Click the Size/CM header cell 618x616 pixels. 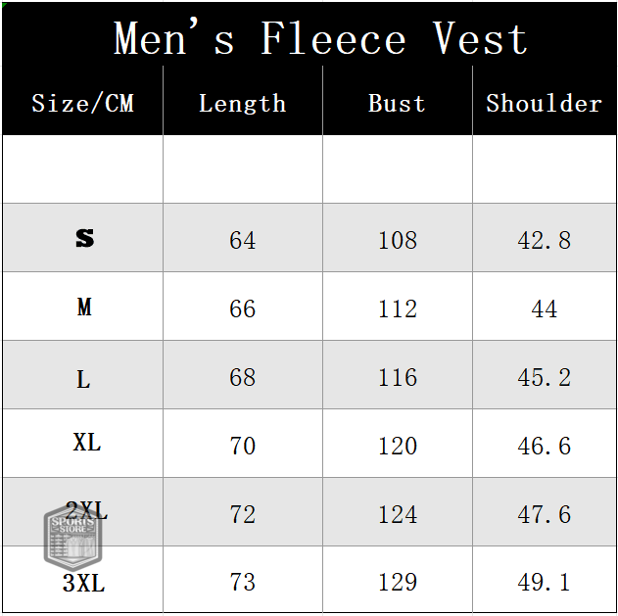[x=83, y=103]
